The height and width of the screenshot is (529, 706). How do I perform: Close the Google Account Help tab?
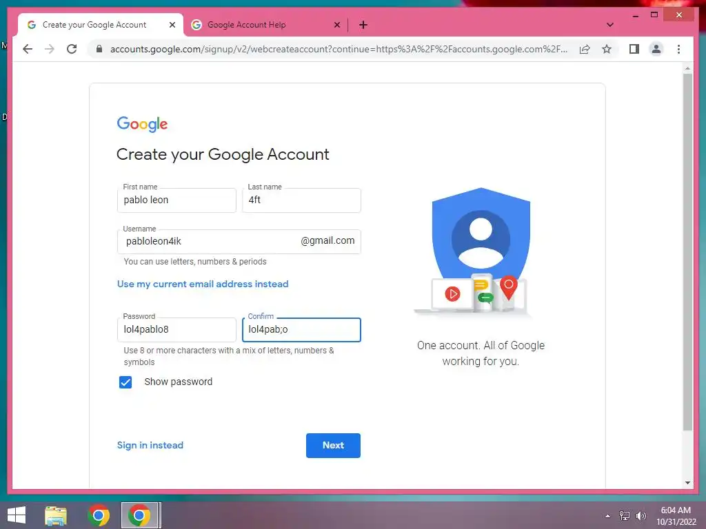click(x=336, y=25)
